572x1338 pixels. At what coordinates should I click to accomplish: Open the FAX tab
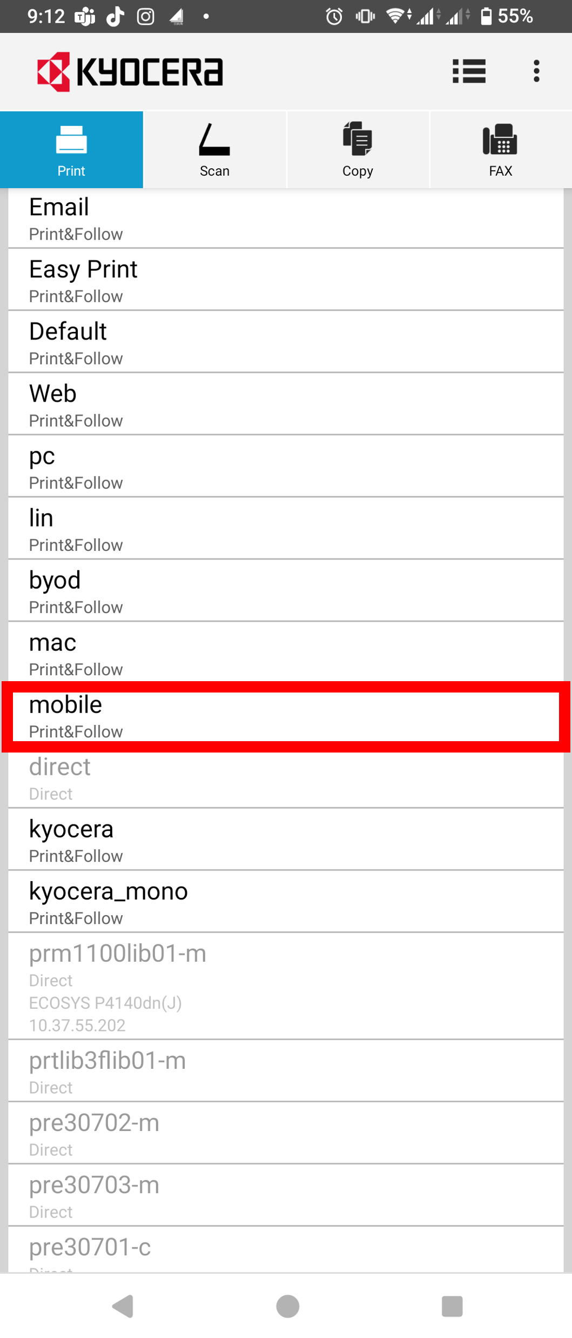click(x=501, y=150)
